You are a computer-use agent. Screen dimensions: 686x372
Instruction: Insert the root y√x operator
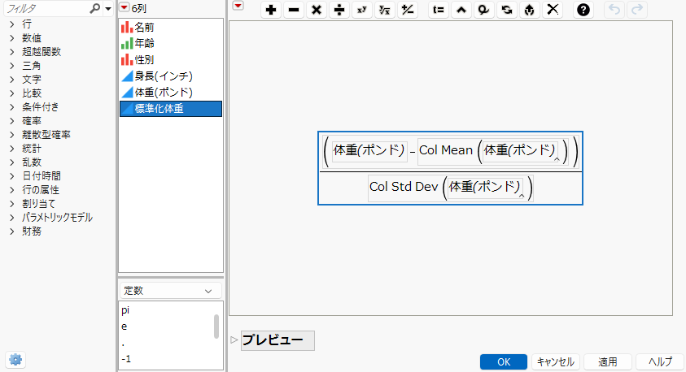[385, 10]
